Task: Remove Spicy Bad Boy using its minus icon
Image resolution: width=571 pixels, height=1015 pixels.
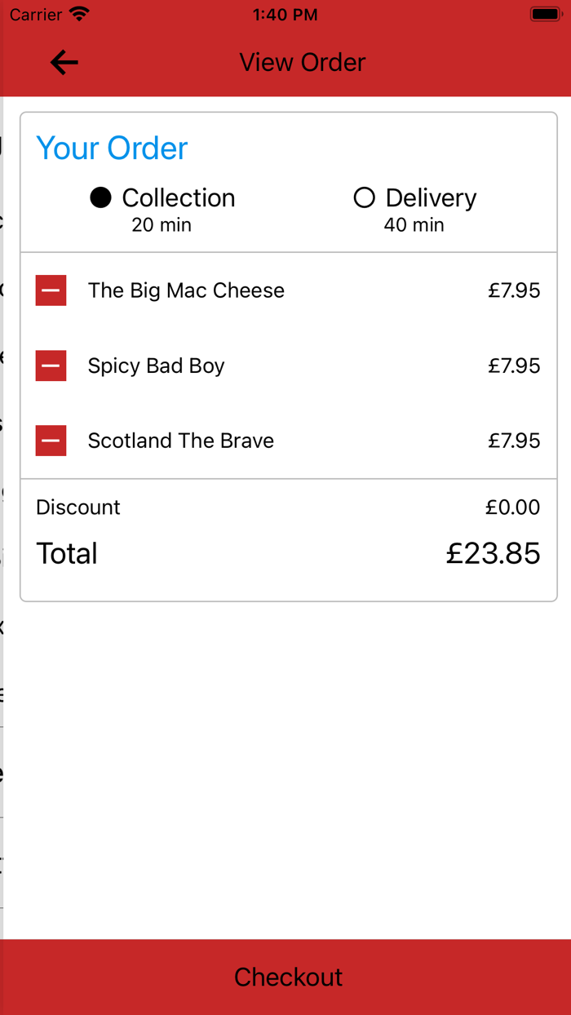Action: (51, 366)
